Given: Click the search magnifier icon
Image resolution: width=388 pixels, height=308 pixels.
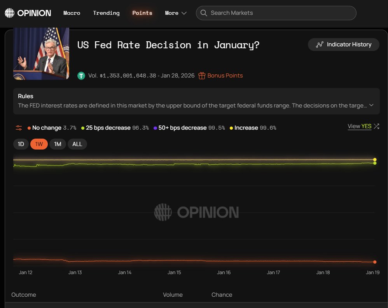Looking at the screenshot, I should (x=203, y=13).
